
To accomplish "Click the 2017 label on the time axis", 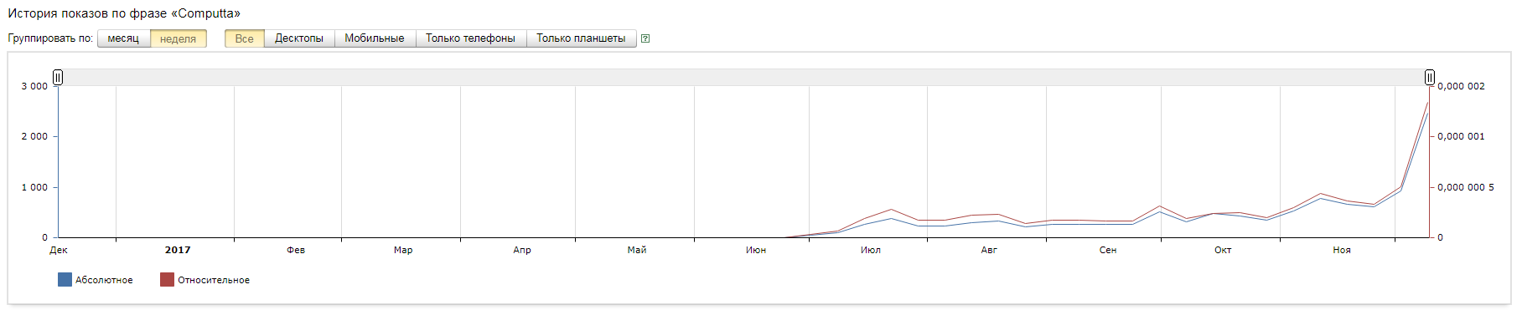I will click(x=178, y=250).
